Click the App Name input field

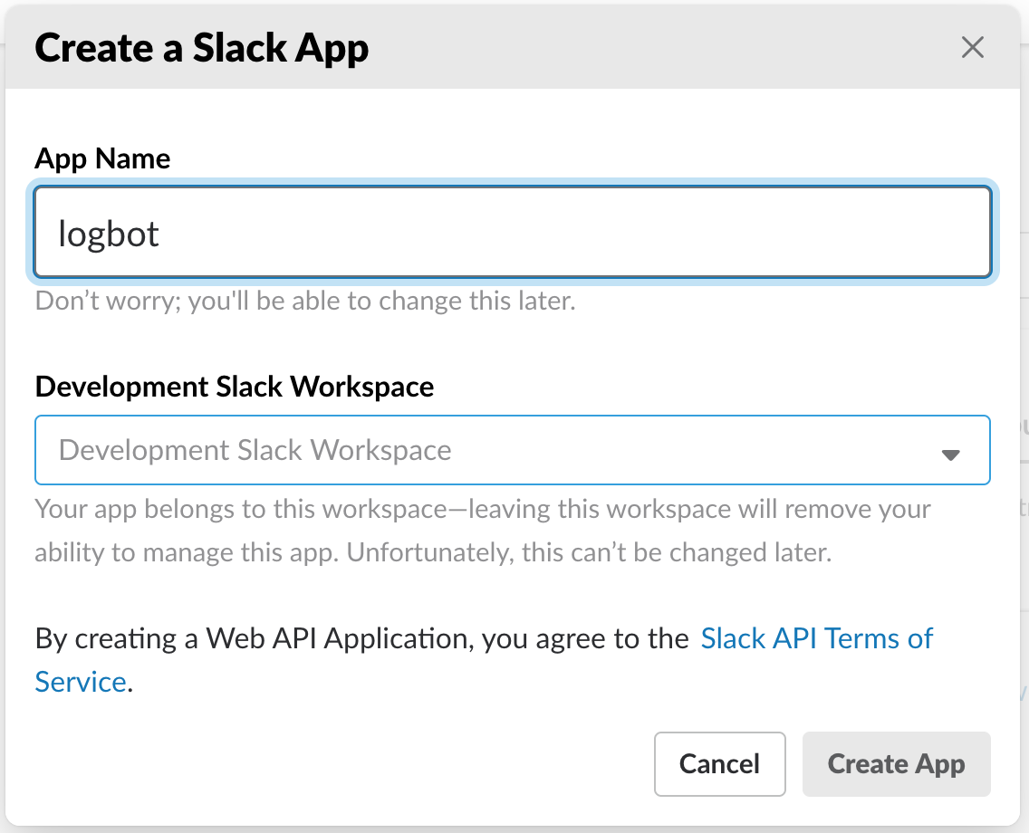point(512,233)
